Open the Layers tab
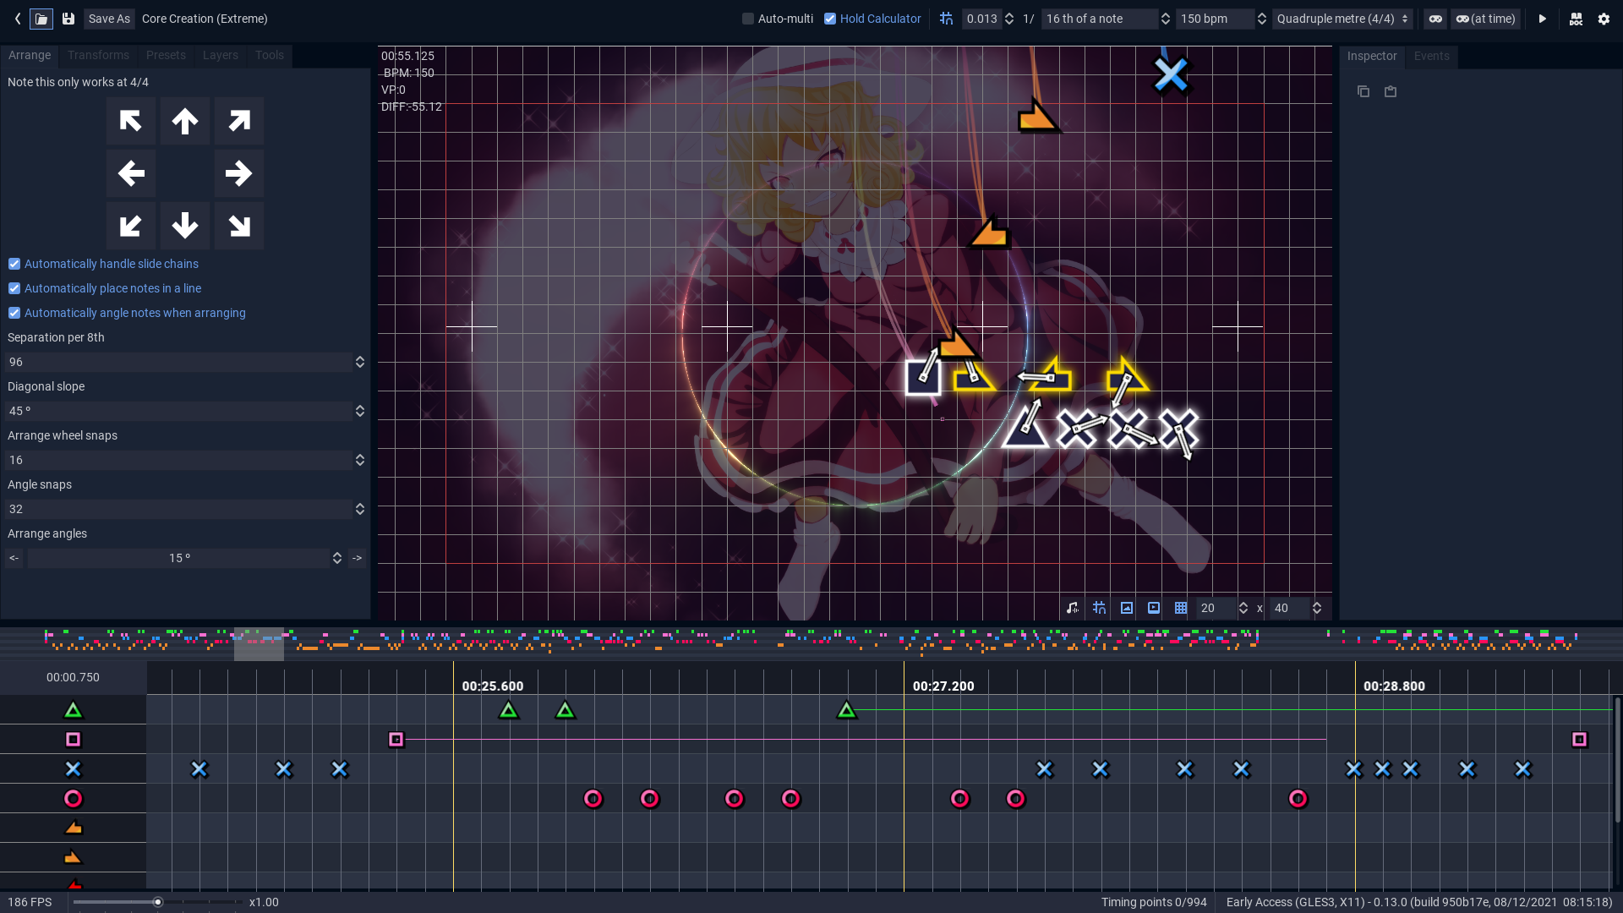The height and width of the screenshot is (913, 1623). [221, 55]
